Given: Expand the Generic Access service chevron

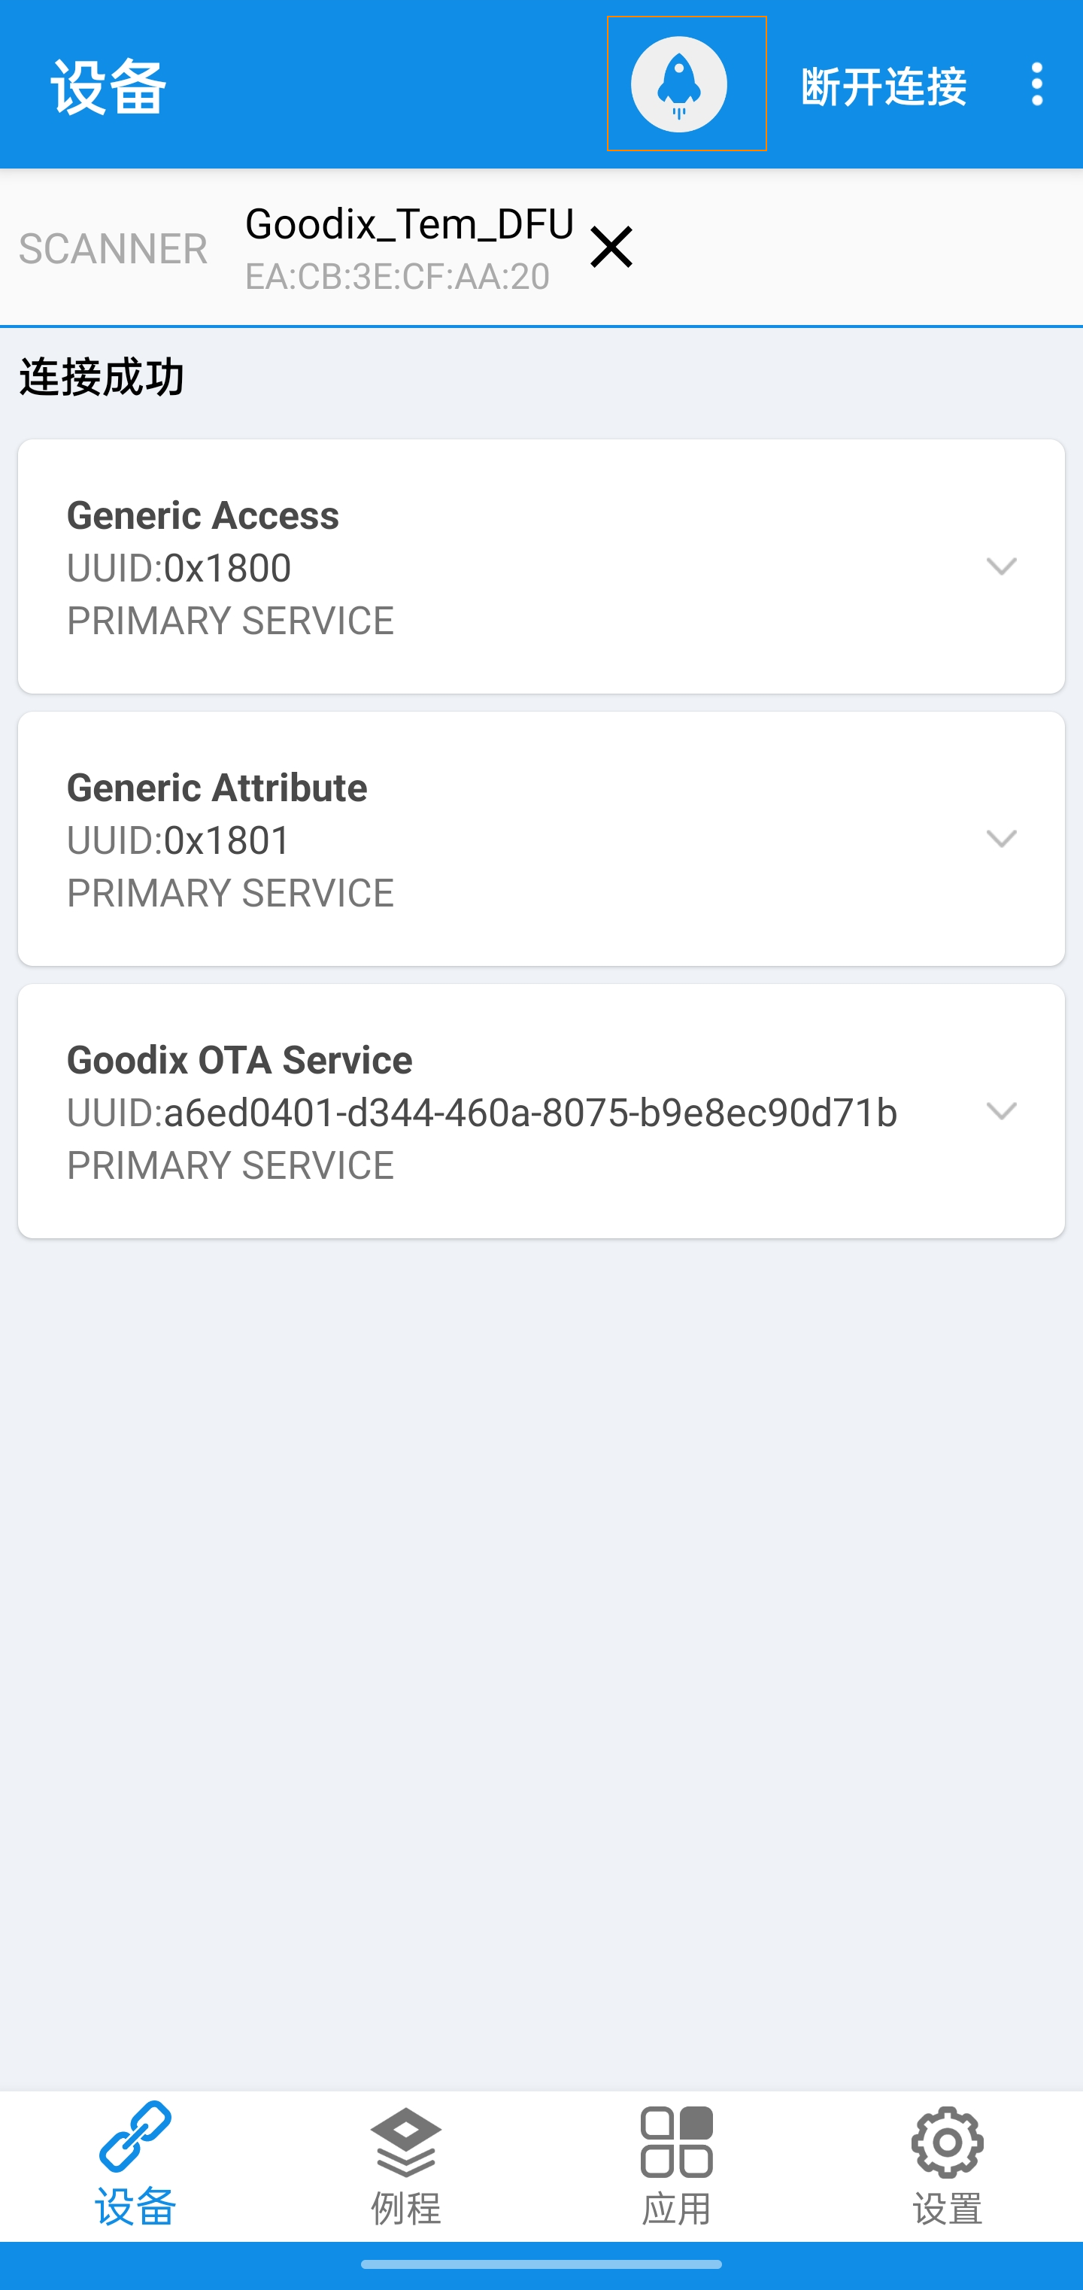Looking at the screenshot, I should pos(1001,566).
